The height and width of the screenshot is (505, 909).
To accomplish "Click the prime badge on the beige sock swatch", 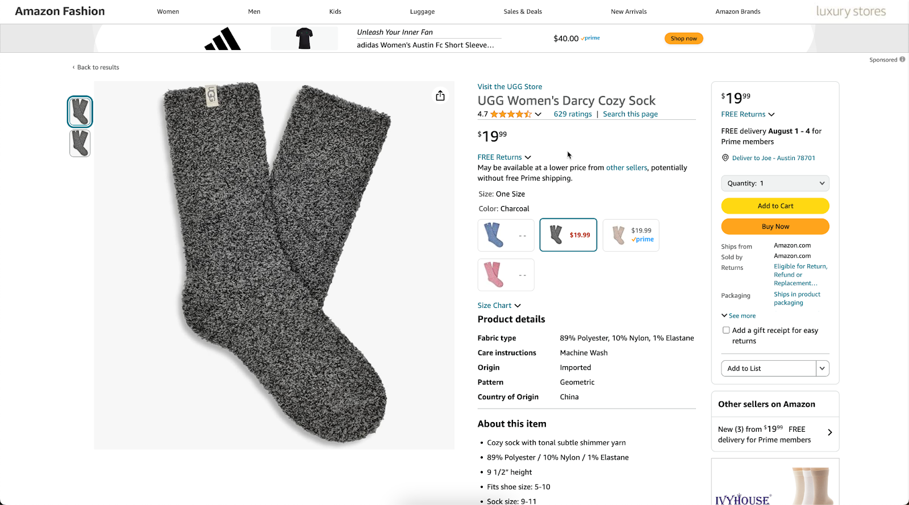I will tap(643, 239).
